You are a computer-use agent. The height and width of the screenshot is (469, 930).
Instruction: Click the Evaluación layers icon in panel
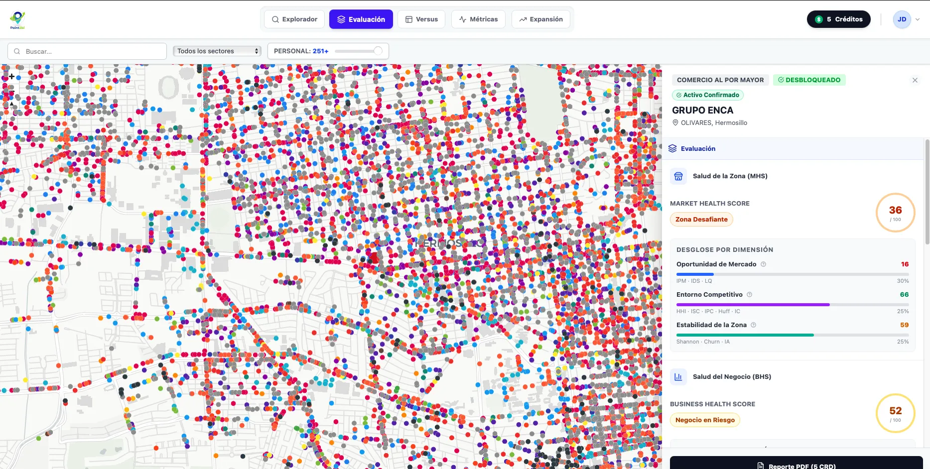[672, 149]
